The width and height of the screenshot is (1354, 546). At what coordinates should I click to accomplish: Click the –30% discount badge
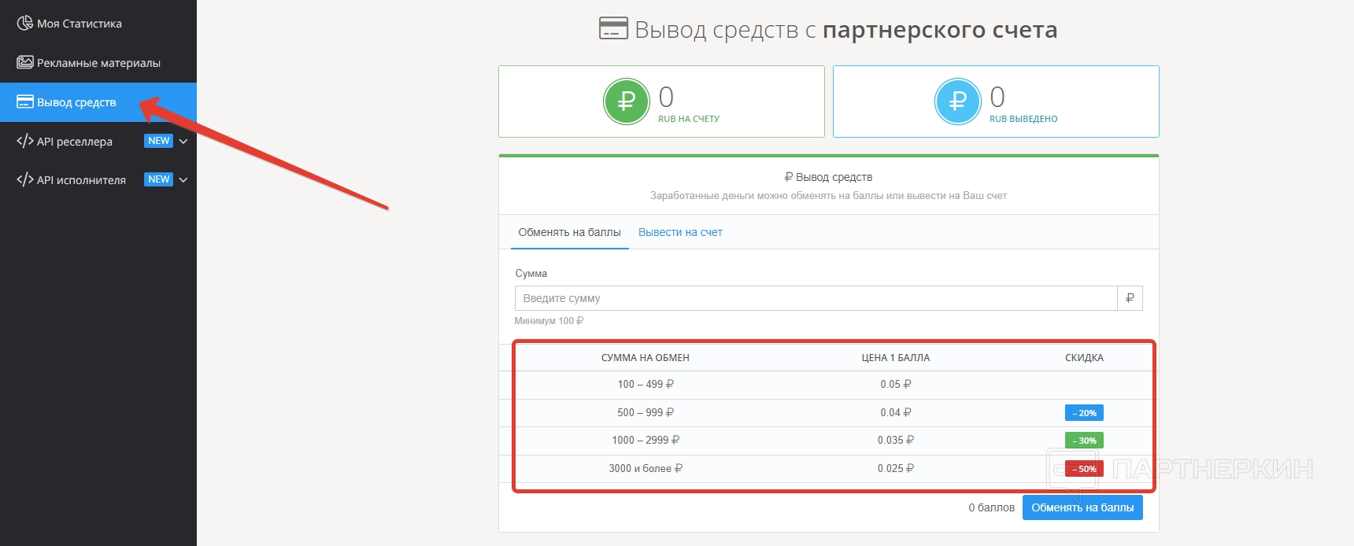tap(1084, 441)
